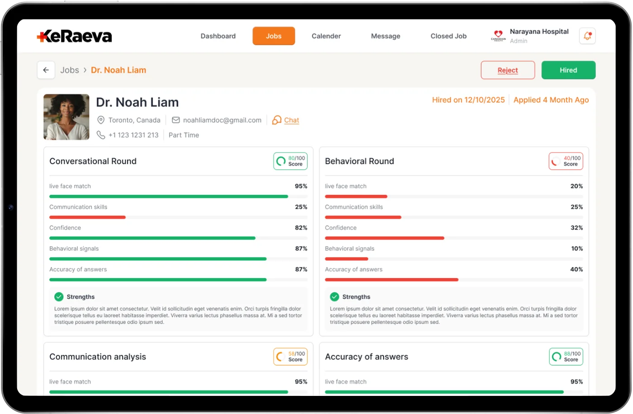Click the Applied 4 Month Ago text

coord(551,100)
